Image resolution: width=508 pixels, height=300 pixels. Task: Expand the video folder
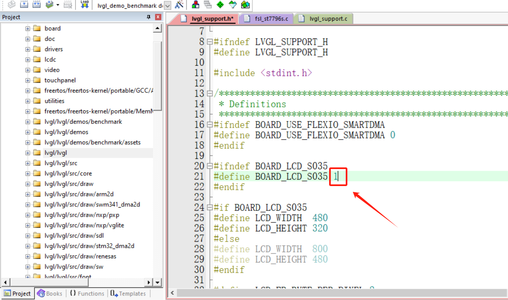click(27, 70)
